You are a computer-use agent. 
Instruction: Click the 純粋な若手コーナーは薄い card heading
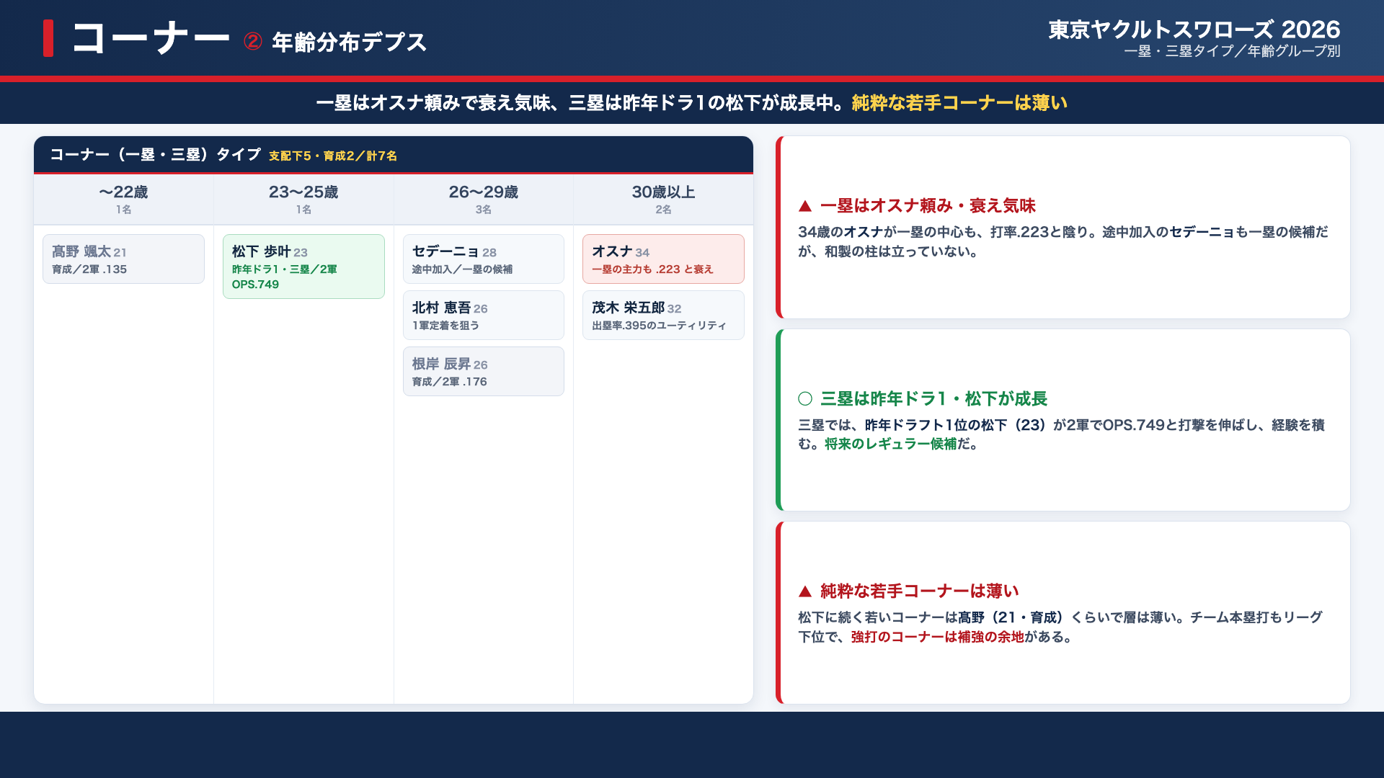(x=919, y=591)
